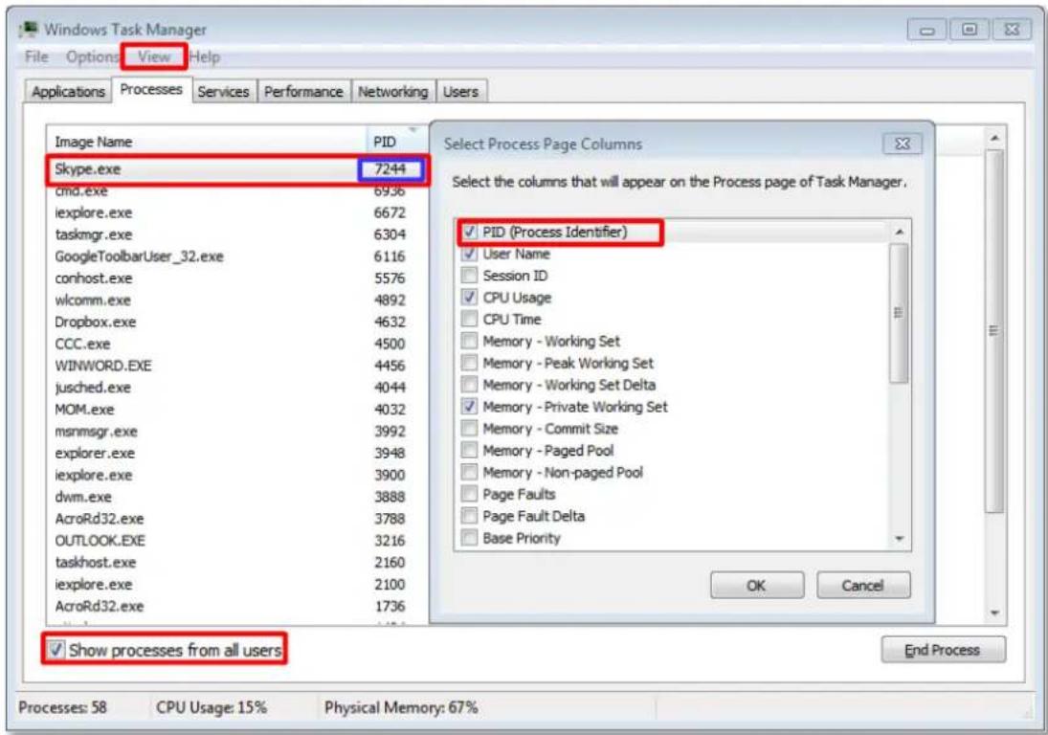Click Cancel in the columns dialog
1048x735 pixels.
[x=863, y=586]
